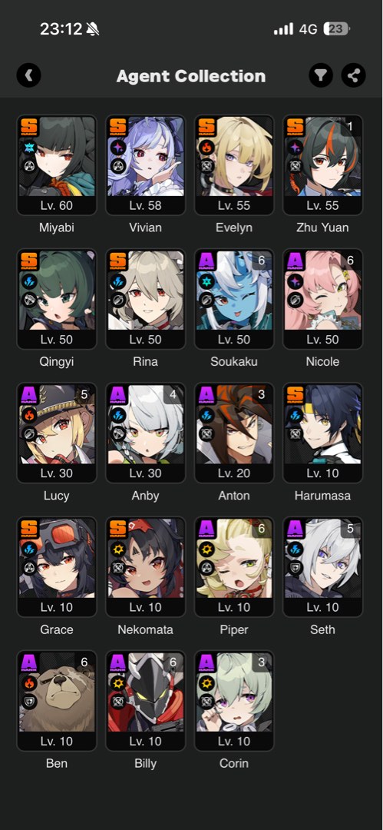Open the filter funnel icon
383x830 pixels.
321,75
